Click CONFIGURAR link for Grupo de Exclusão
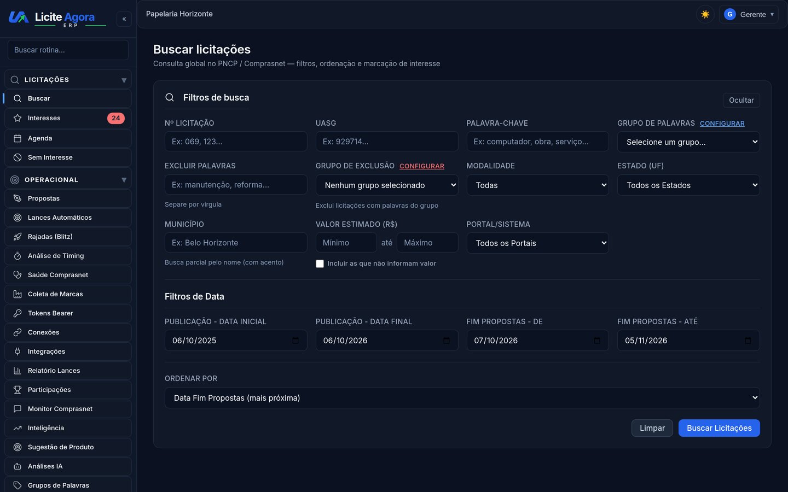Viewport: 788px width, 492px height. click(x=422, y=166)
